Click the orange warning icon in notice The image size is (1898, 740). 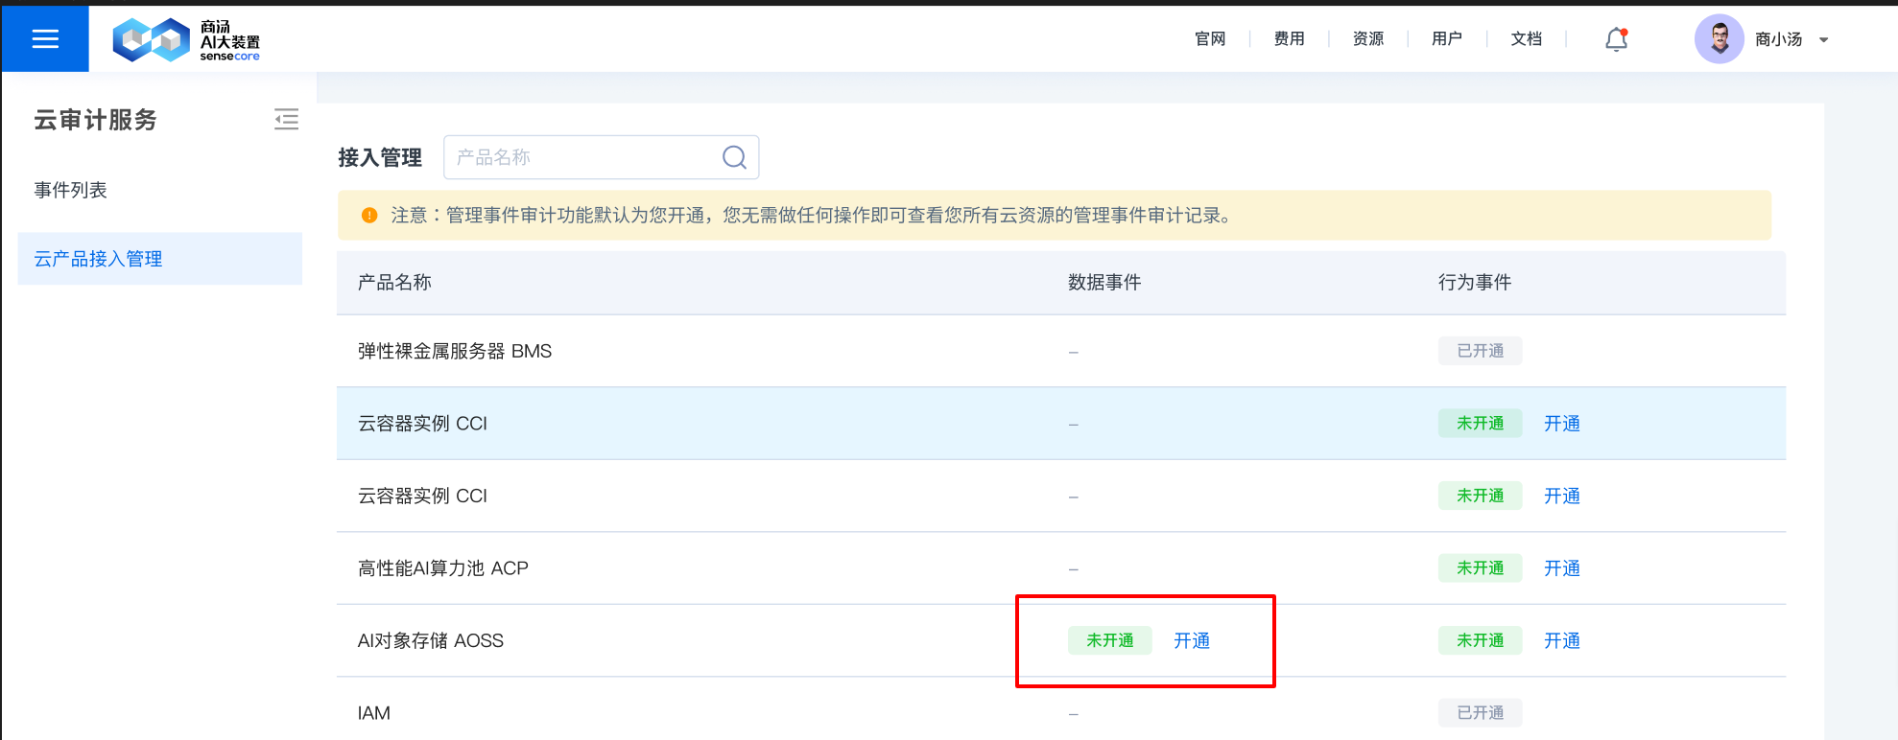tap(369, 216)
